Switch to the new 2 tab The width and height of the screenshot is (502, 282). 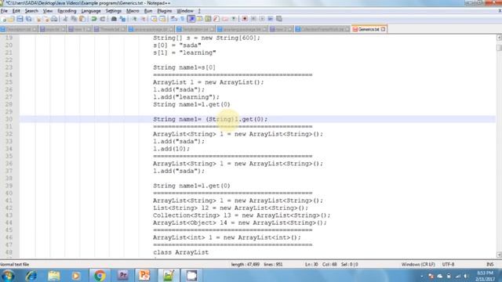click(x=281, y=29)
